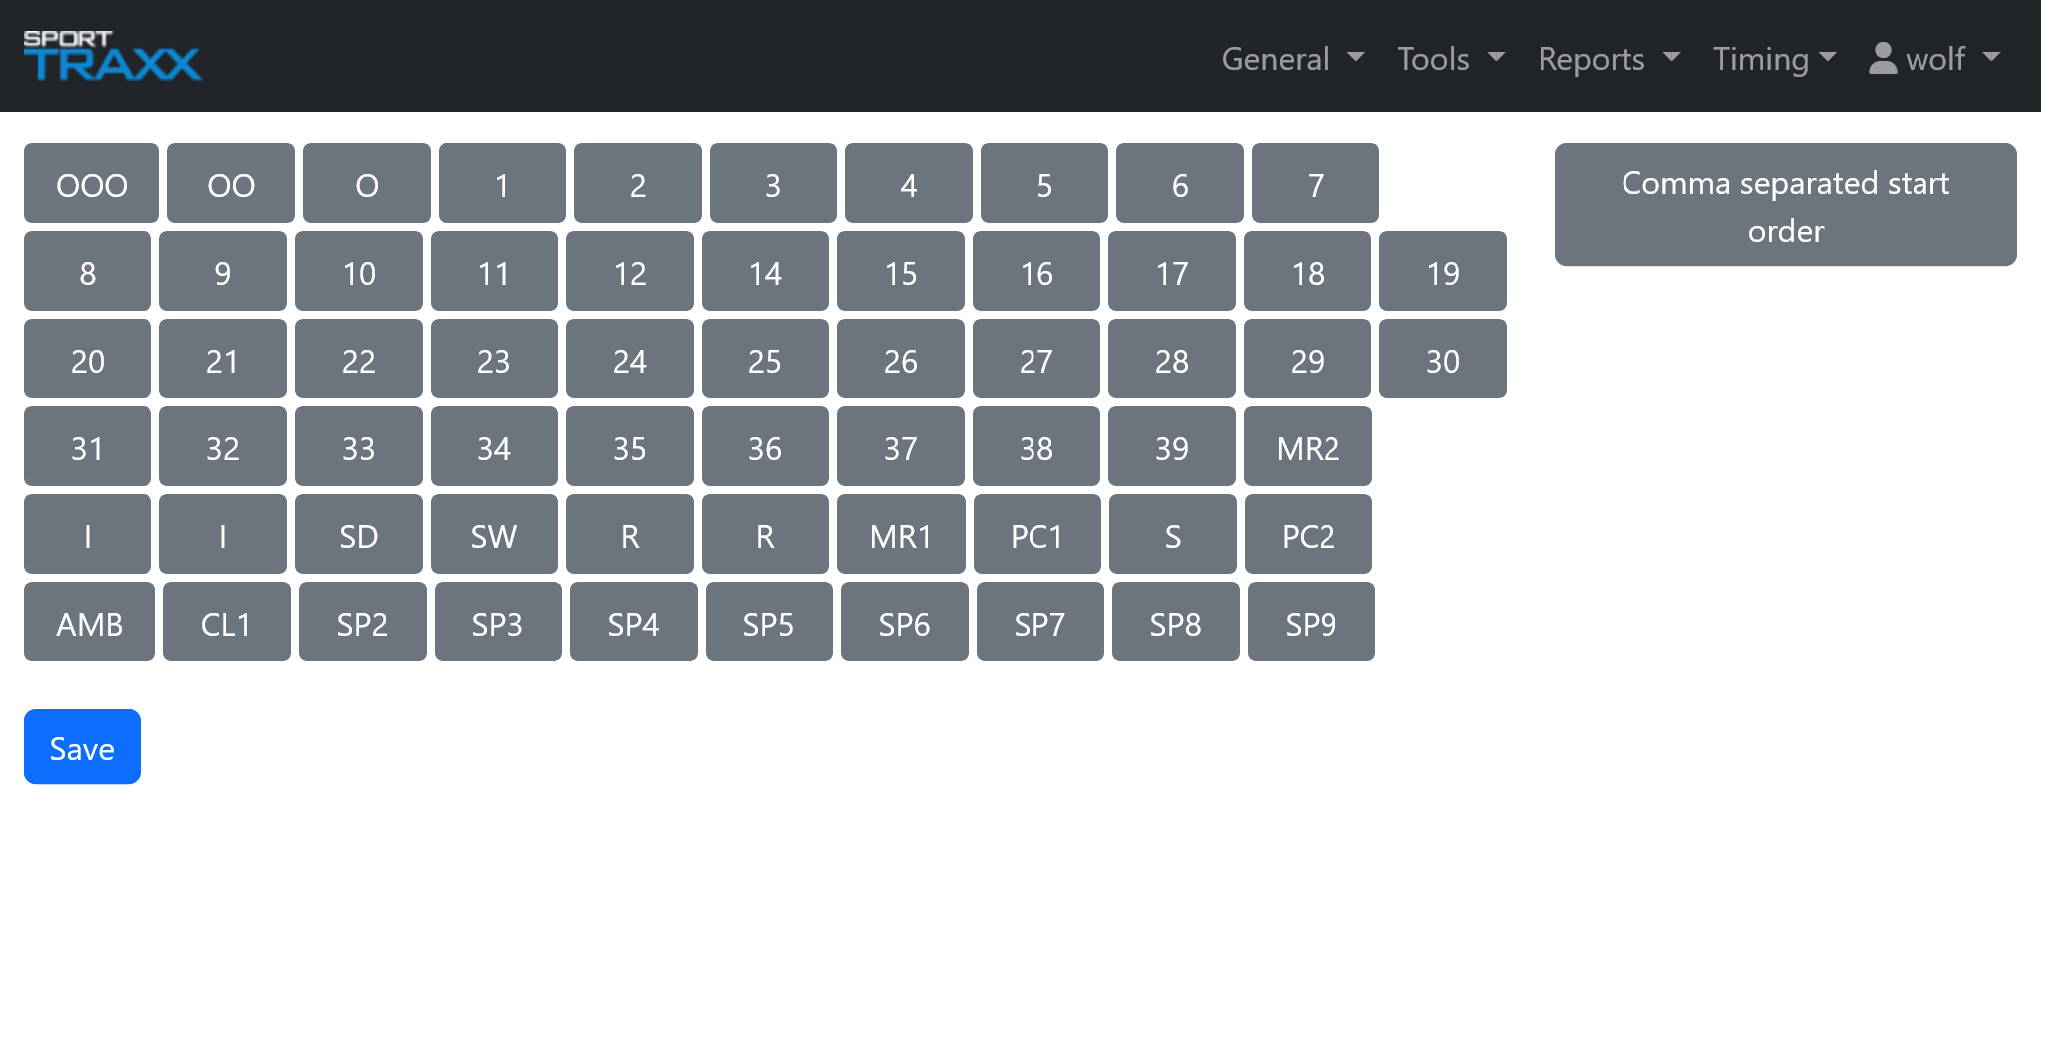Toggle tile MR2
The height and width of the screenshot is (1044, 2067).
[1308, 447]
